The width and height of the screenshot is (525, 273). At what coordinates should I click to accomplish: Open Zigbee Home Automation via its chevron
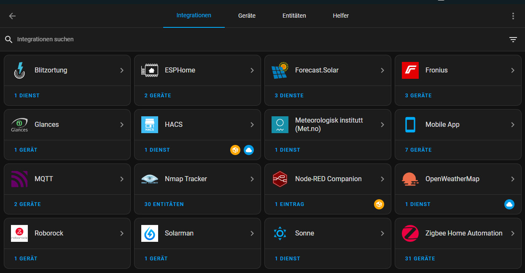tap(513, 233)
